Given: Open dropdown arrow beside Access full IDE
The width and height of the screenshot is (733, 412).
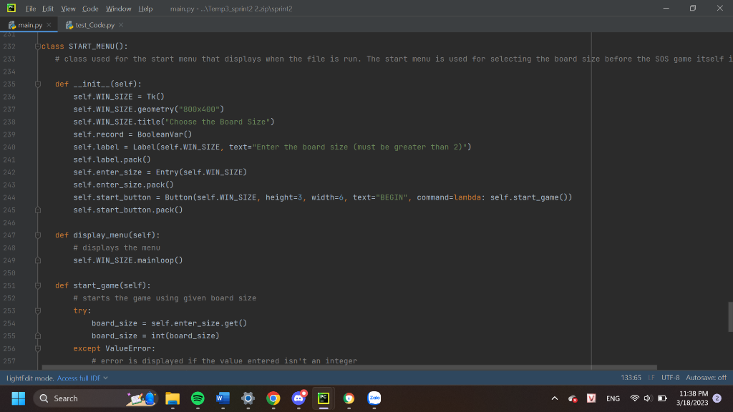Looking at the screenshot, I should tap(106, 378).
